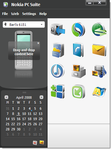Open the Contacts book icon

[78, 50]
